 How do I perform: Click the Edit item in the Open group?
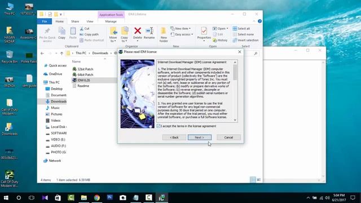tap(218, 34)
